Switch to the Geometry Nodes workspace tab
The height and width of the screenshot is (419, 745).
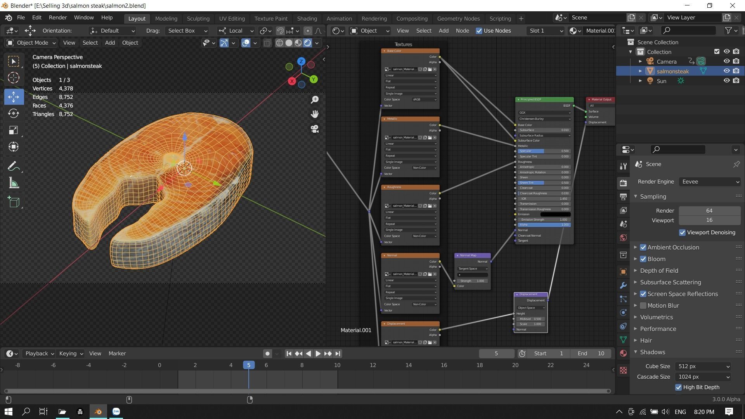458,18
